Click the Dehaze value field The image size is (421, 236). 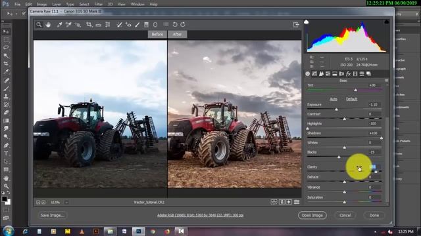(x=374, y=177)
